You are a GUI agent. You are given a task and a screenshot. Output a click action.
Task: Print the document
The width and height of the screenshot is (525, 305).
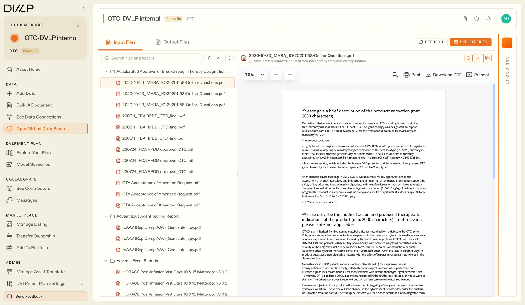pyautogui.click(x=412, y=75)
